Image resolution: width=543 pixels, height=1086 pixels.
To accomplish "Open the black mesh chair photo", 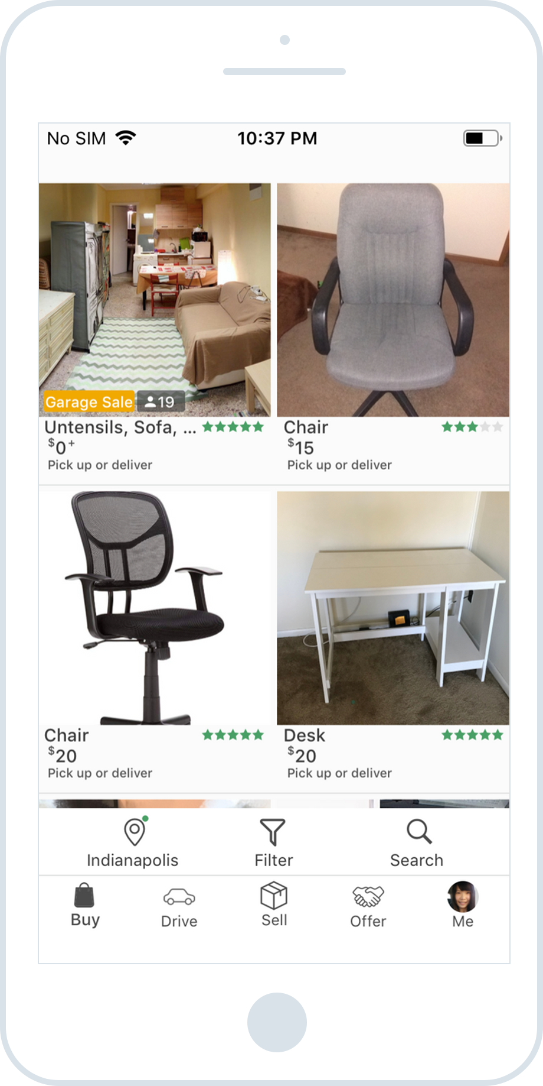I will point(155,608).
